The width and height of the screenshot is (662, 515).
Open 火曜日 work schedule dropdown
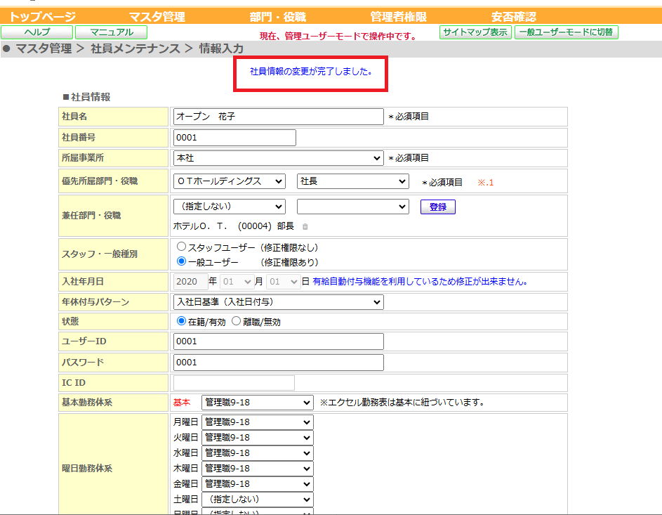tap(258, 438)
